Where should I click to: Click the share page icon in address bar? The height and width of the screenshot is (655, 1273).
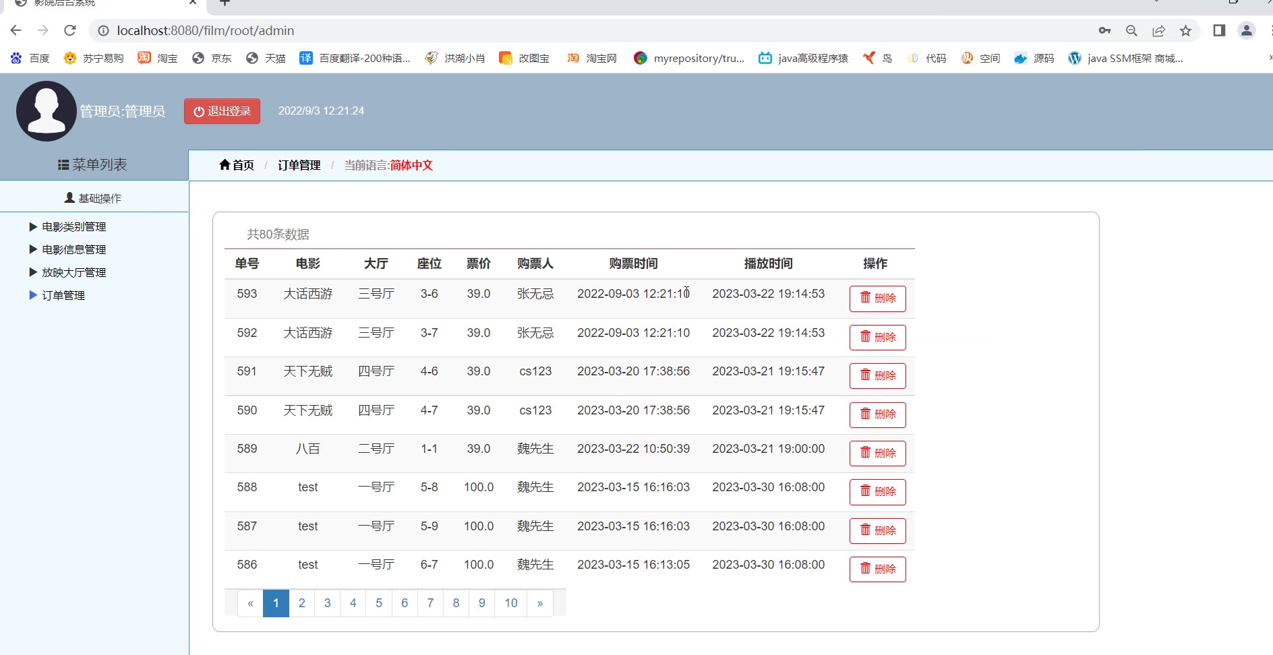(x=1158, y=30)
